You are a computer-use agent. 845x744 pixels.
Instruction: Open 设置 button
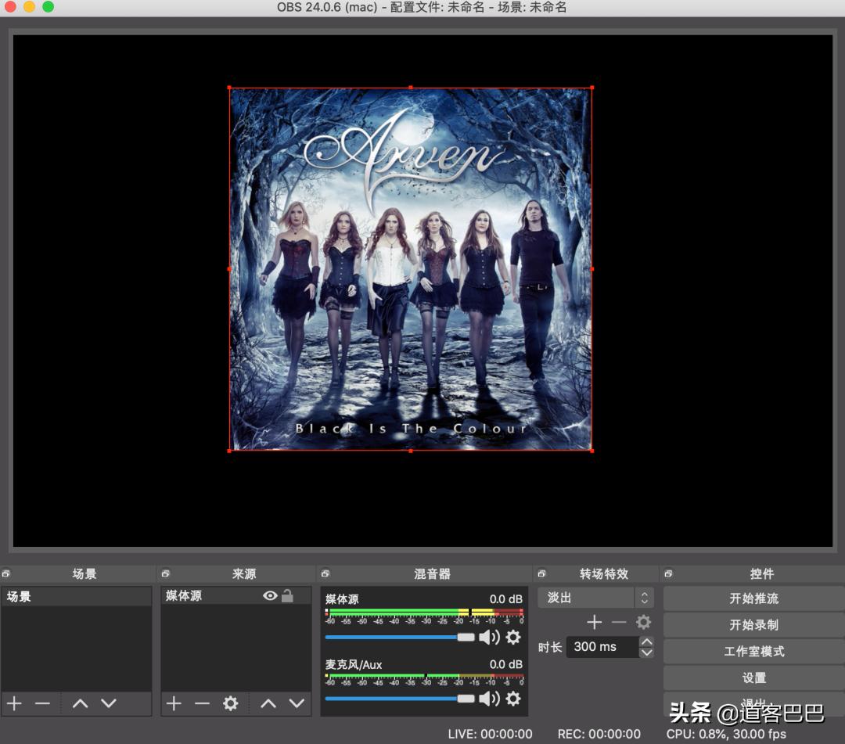click(x=754, y=678)
